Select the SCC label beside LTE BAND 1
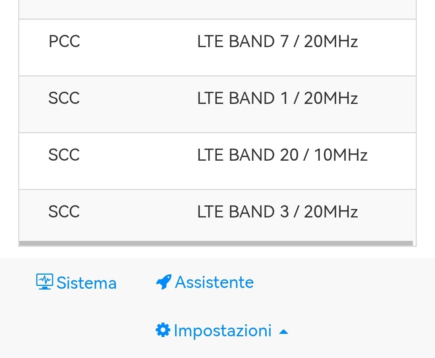435x358 pixels. point(64,98)
